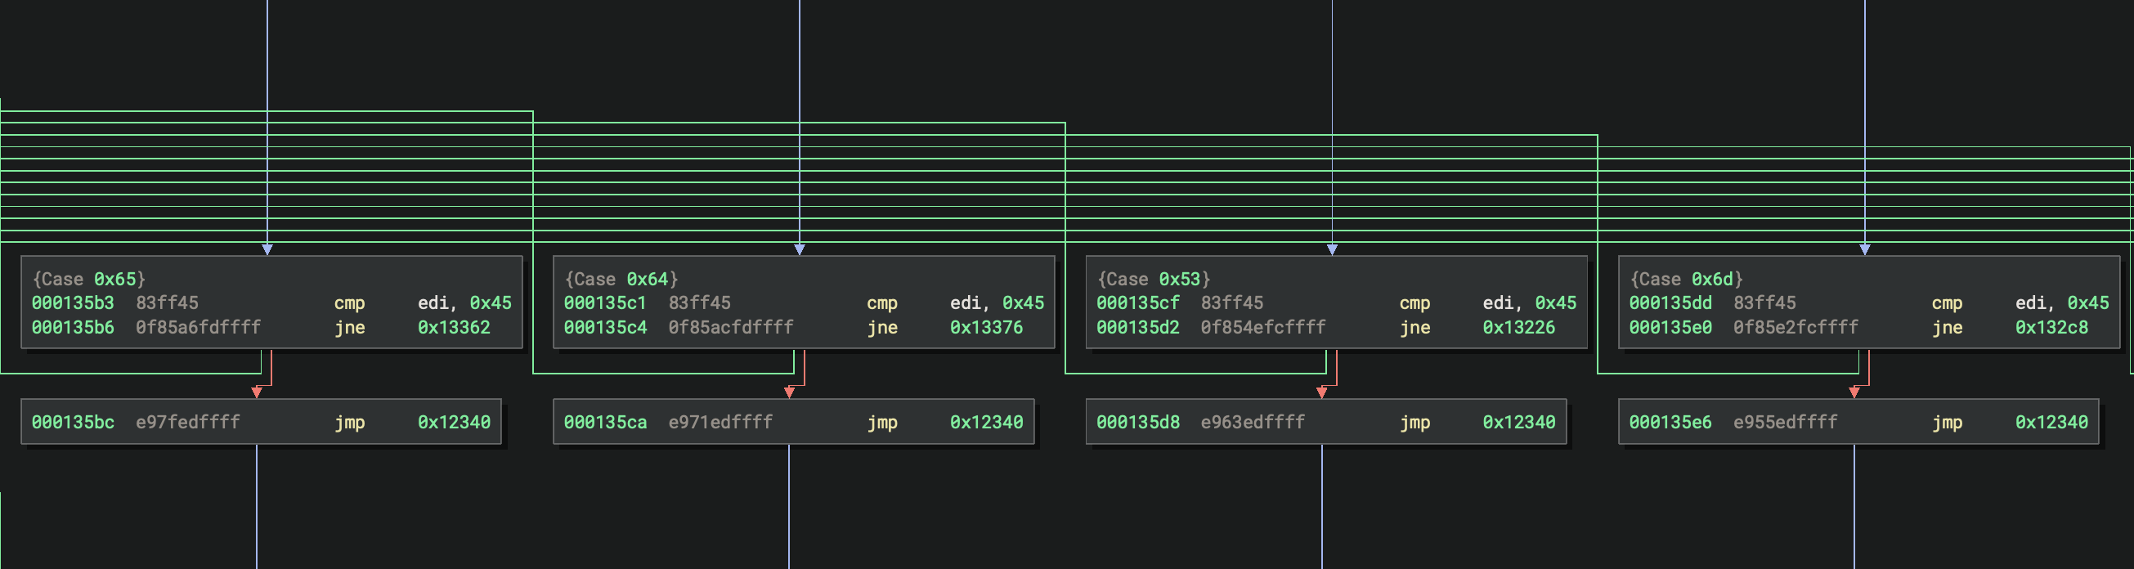Click cmp mnemonic in Case 0x53 block
2134x569 pixels.
[1415, 303]
